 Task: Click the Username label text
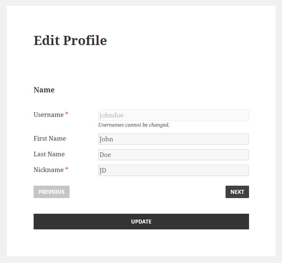click(49, 115)
